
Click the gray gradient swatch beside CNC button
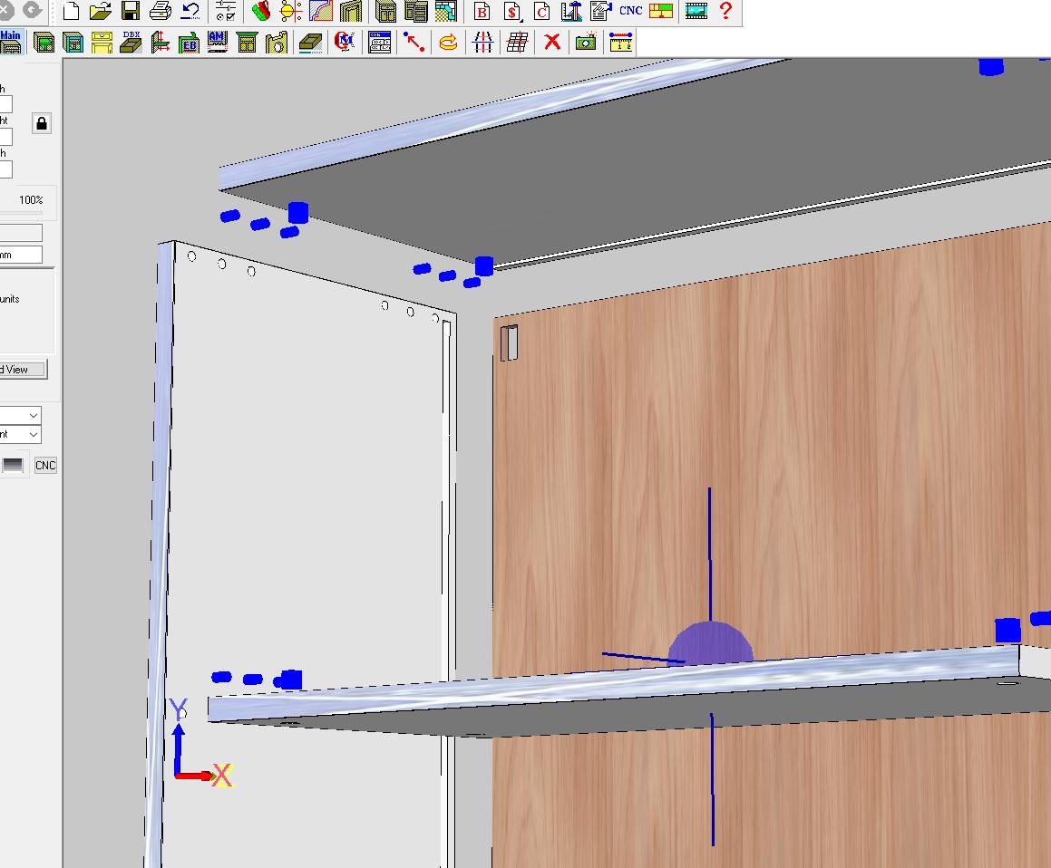click(13, 465)
